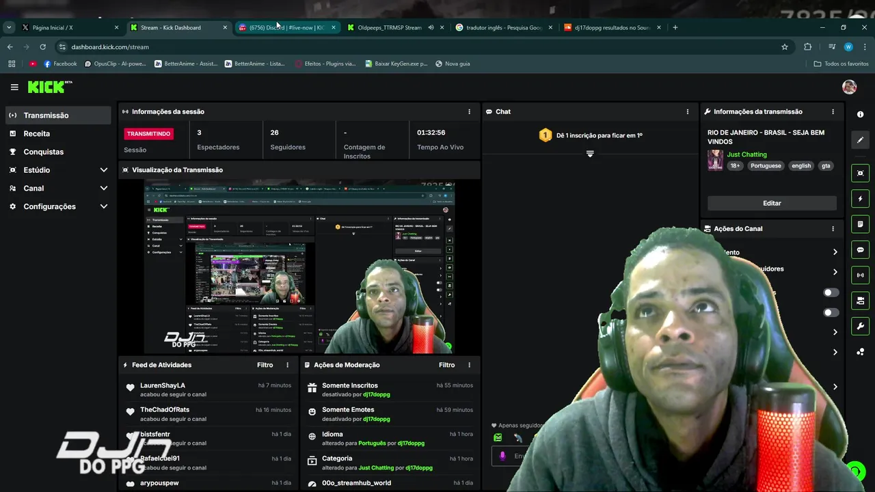
Task: Open the Facebook bookmark
Action: [60, 64]
